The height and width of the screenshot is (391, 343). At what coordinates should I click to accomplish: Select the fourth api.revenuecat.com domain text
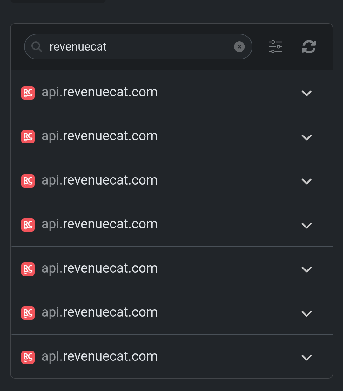[x=99, y=224]
